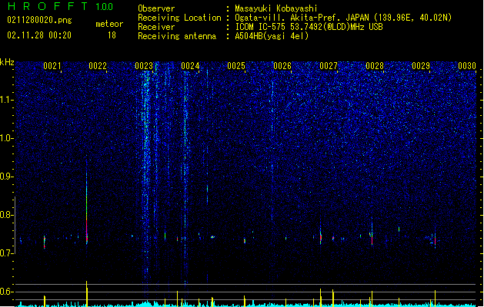
Task: Select the filename 0211280020.png
Action: point(39,20)
